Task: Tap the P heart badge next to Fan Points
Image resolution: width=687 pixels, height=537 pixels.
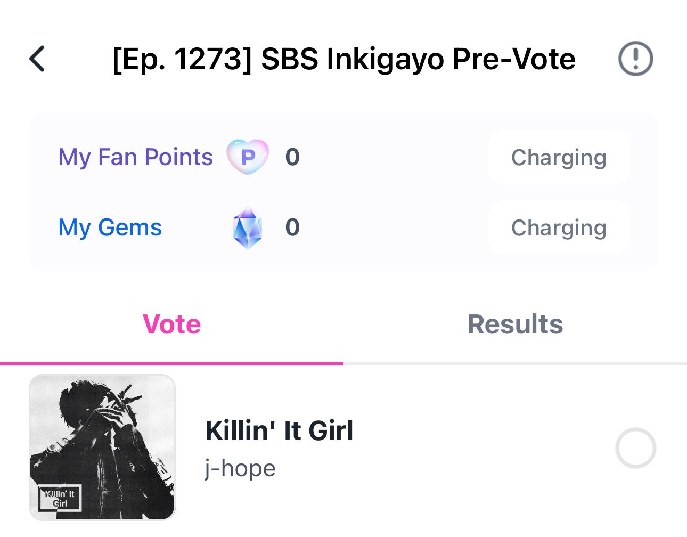Action: tap(248, 157)
